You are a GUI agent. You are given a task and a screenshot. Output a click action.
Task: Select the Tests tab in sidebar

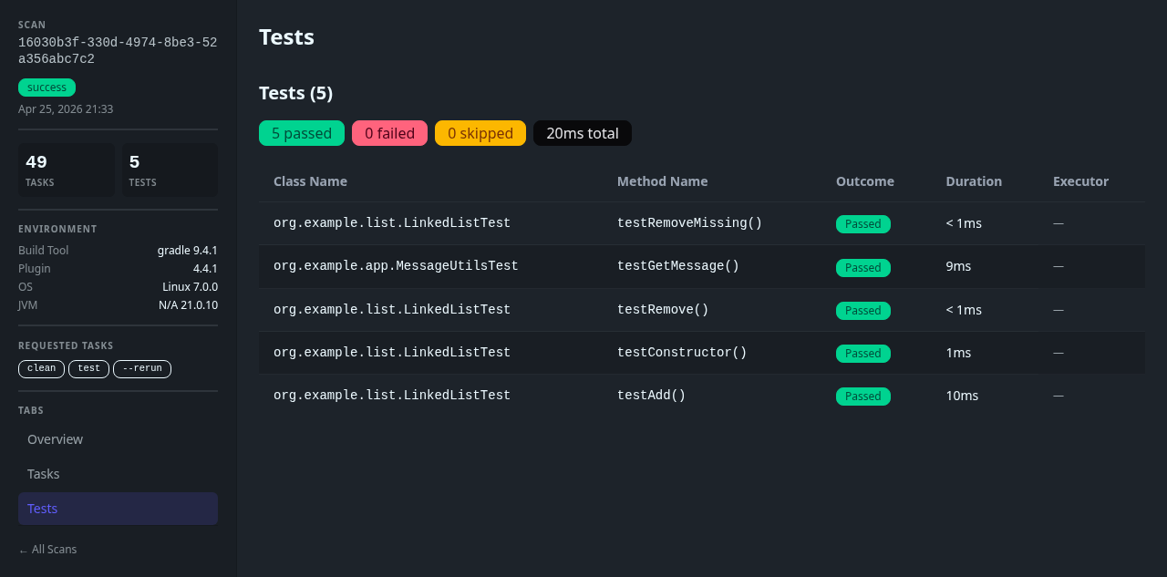42,509
